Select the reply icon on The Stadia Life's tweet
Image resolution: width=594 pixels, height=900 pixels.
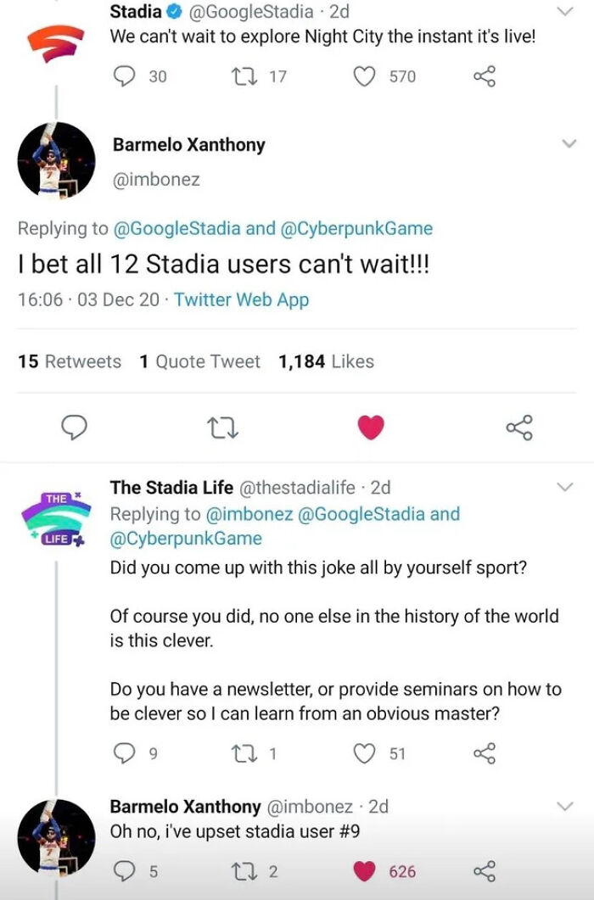(x=122, y=752)
